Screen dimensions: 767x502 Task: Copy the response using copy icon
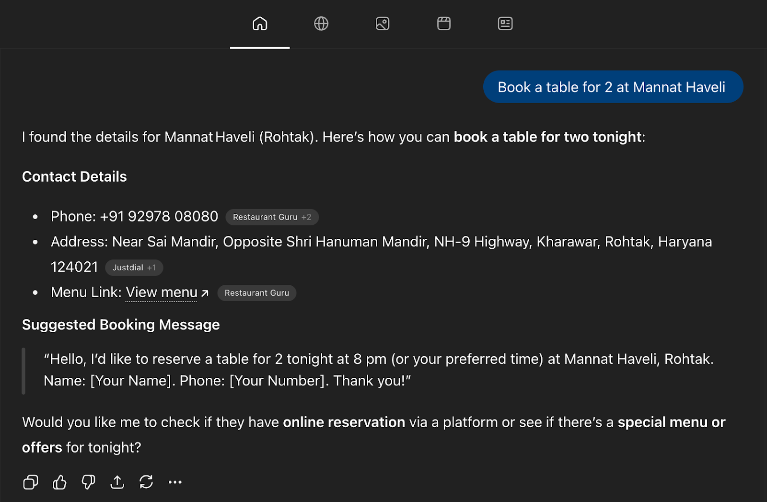31,482
